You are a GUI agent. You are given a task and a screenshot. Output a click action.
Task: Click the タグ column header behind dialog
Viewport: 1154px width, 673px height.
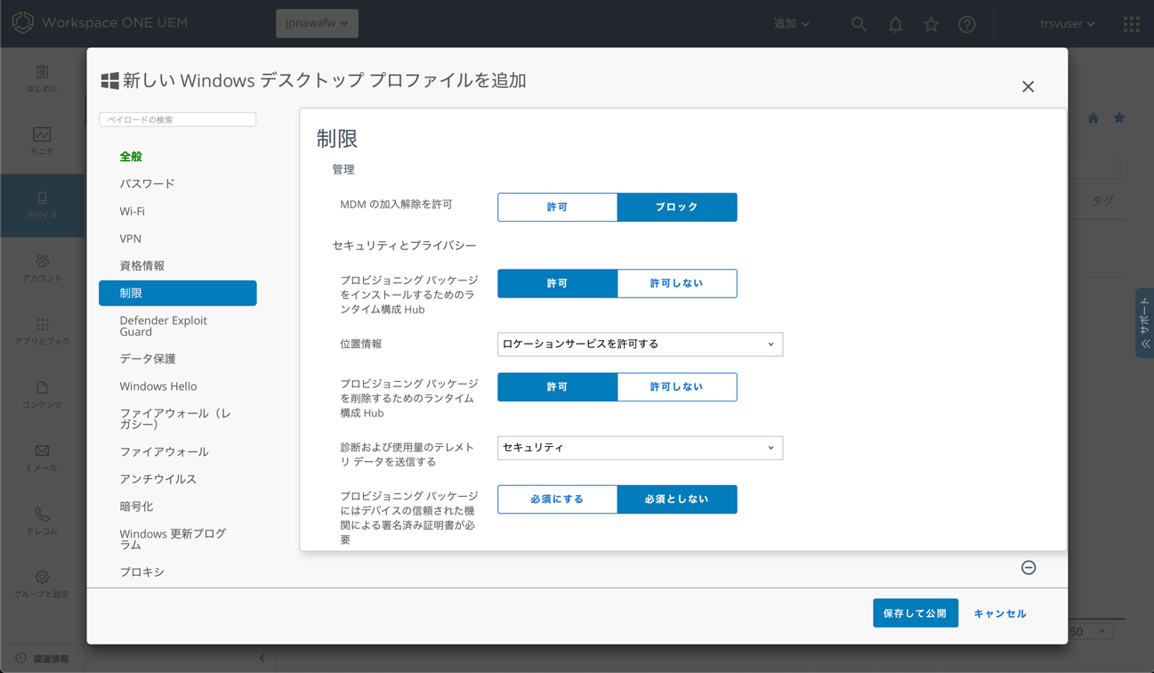click(1102, 201)
